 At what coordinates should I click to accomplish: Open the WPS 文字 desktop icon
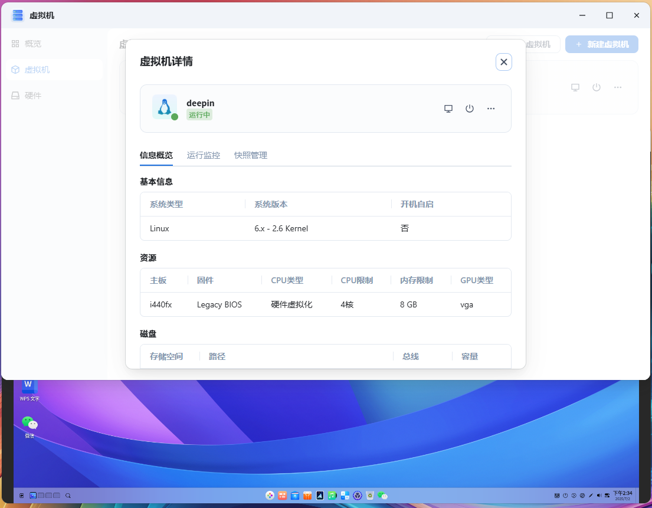[29, 387]
